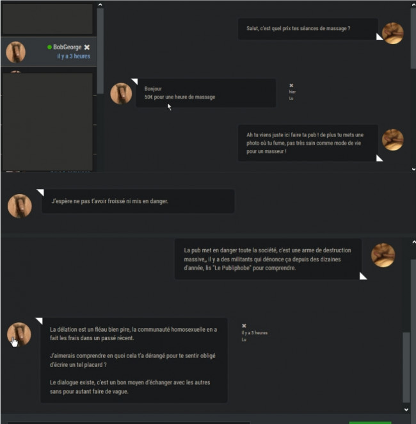The height and width of the screenshot is (424, 416).
Task: Click the avatar next to 'Salut, c'est quel prix' message
Action: (x=393, y=33)
